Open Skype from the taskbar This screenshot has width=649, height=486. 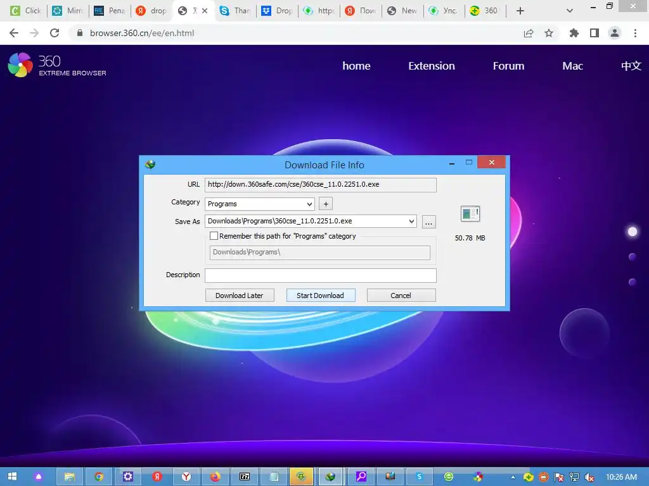pos(420,477)
